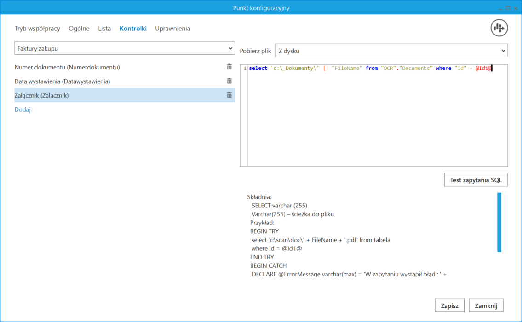Viewport: 522px width, 322px height.
Task: Delete the Numer dokumentu control
Action: point(229,67)
